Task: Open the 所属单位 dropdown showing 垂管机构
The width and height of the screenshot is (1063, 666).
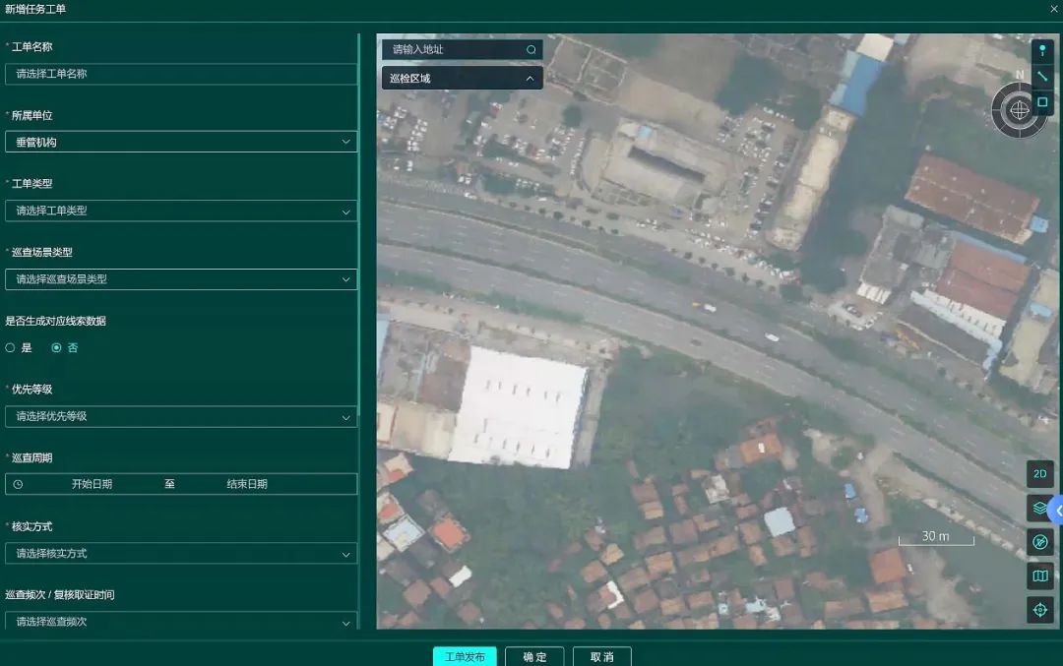Action: pyautogui.click(x=181, y=142)
